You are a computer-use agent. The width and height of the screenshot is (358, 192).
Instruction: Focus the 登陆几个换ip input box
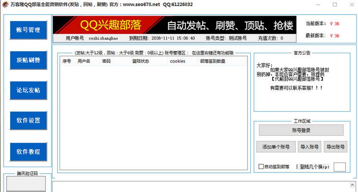click(x=339, y=167)
